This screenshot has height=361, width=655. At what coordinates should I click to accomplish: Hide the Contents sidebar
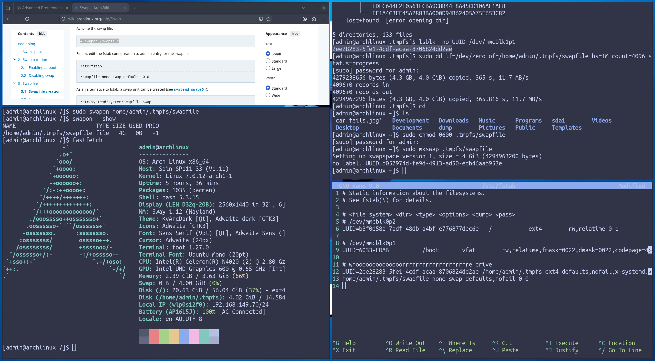pyautogui.click(x=42, y=34)
